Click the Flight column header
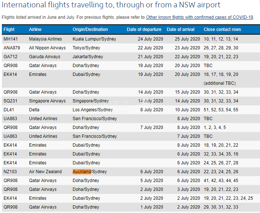This screenshot has height=213, width=260. point(9,29)
